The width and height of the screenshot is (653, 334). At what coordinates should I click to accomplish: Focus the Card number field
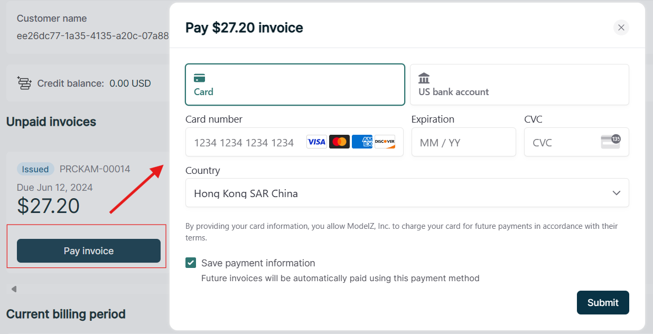[x=246, y=142]
